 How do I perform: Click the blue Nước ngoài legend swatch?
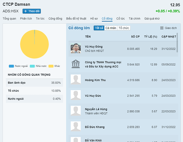tap(11, 66)
